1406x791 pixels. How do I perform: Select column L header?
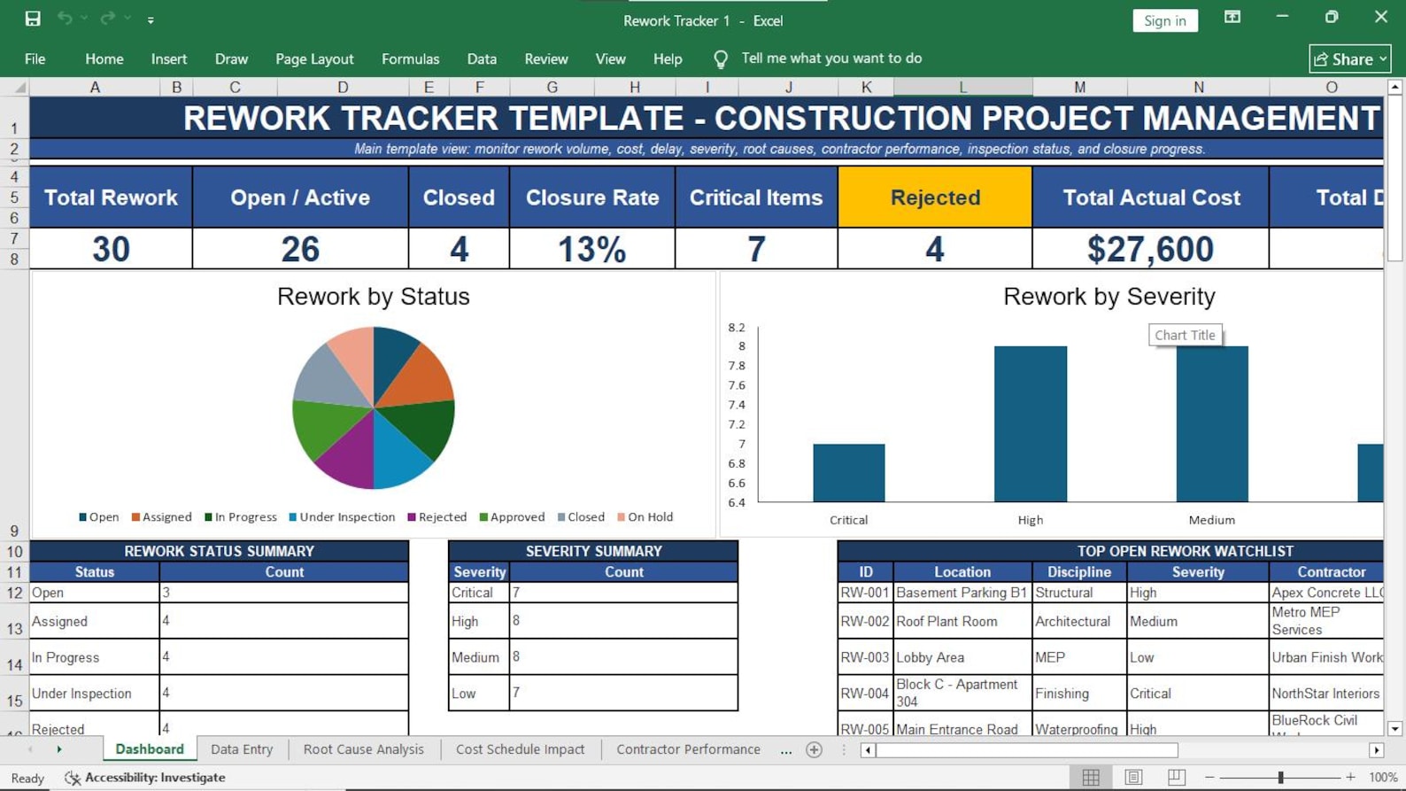point(962,87)
